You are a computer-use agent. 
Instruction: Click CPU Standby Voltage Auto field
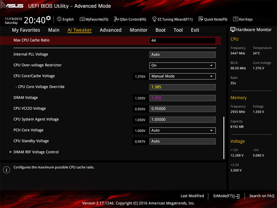tap(182, 141)
